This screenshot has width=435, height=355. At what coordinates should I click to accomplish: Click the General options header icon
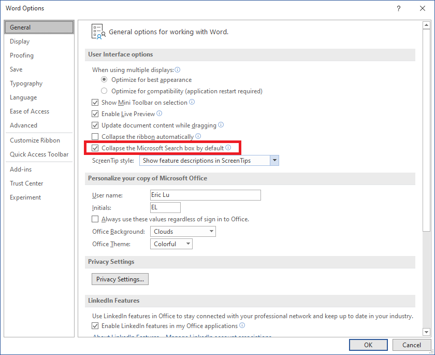coord(98,32)
